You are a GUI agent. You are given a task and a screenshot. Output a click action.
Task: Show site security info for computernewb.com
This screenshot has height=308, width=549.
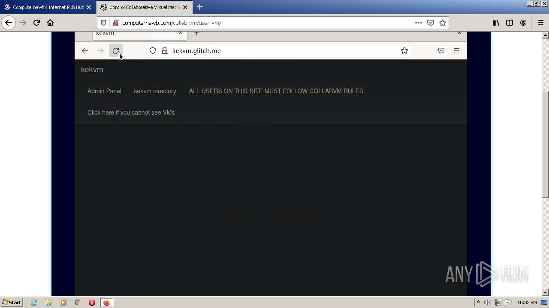pos(115,23)
